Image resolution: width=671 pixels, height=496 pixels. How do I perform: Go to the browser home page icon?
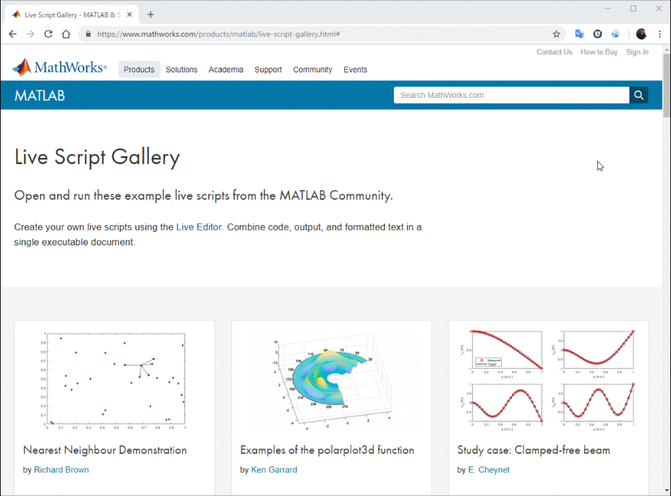[66, 34]
